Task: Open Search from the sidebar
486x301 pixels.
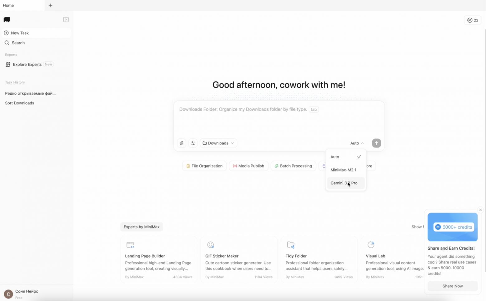Action: click(x=18, y=43)
